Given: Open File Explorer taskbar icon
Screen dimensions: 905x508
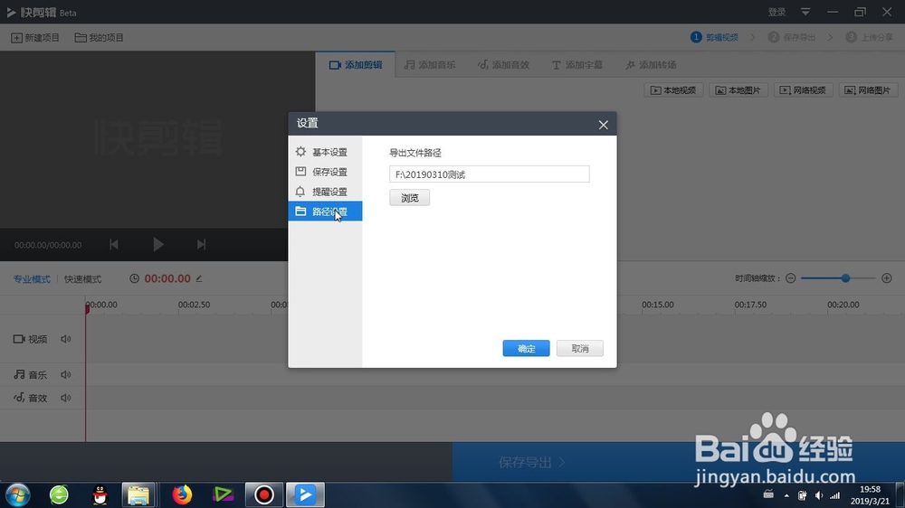Looking at the screenshot, I should point(138,494).
